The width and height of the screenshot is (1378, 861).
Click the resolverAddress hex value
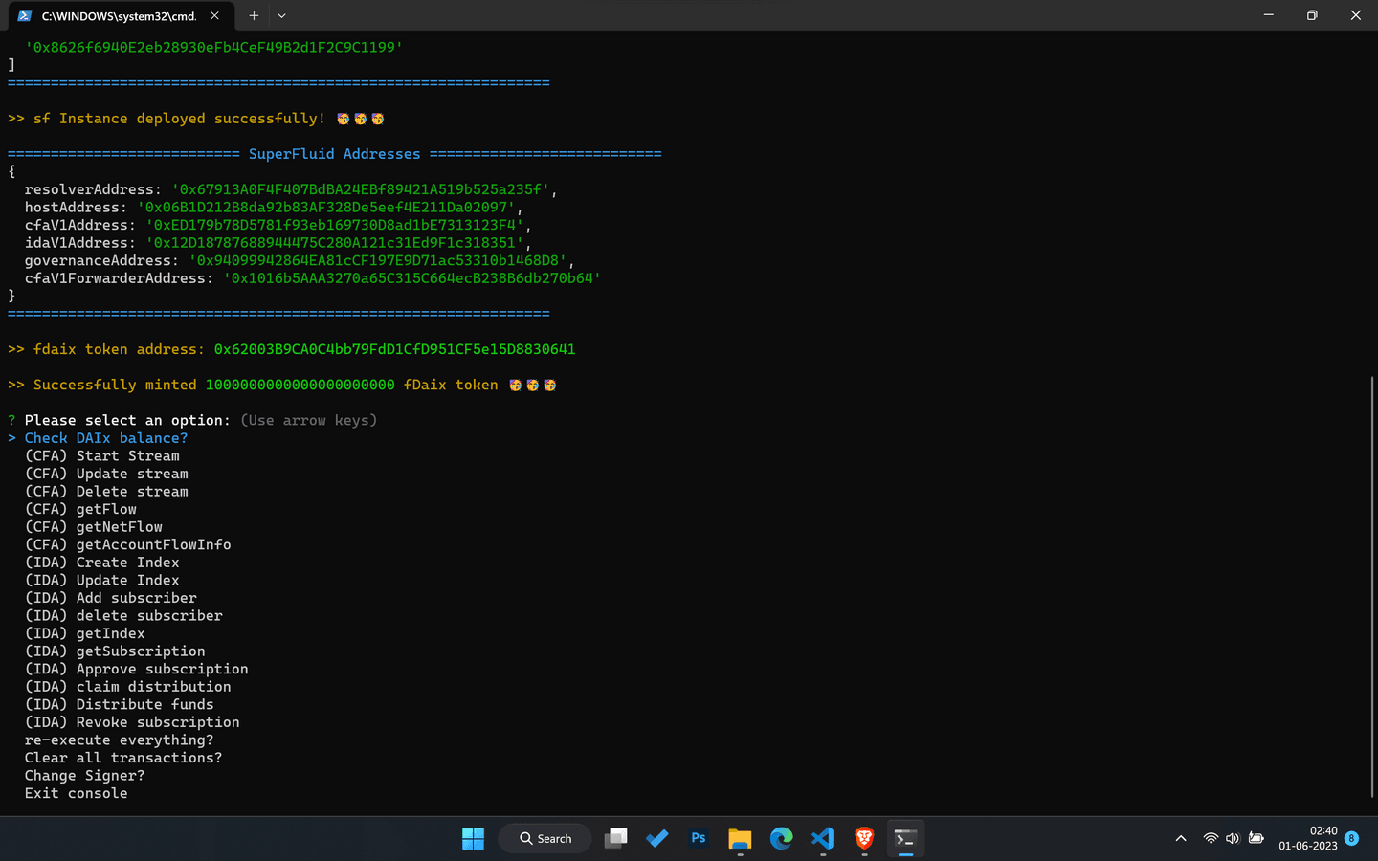point(360,189)
